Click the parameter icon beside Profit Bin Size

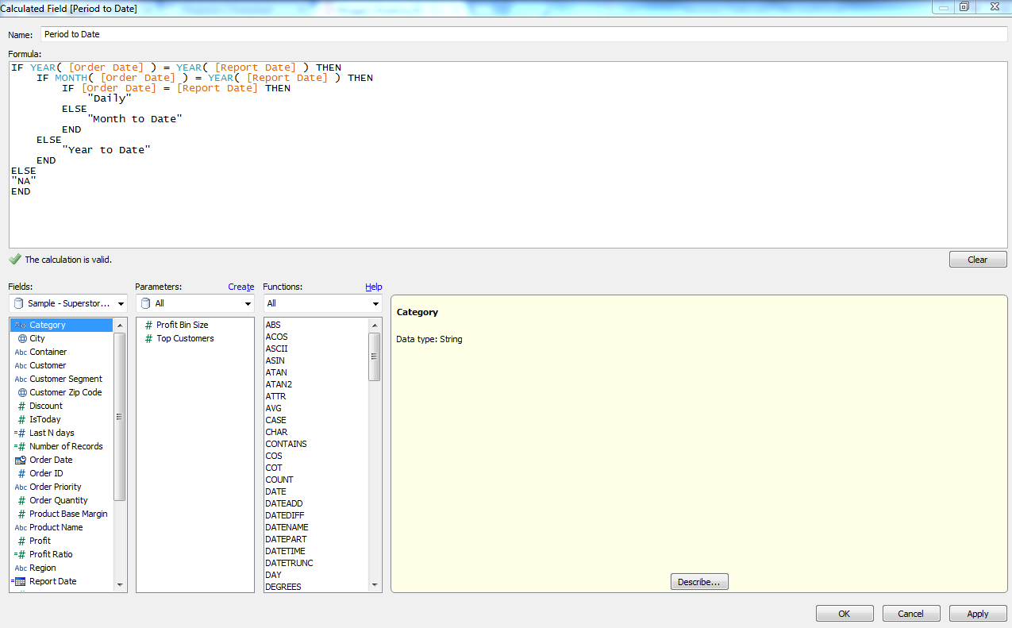(x=148, y=325)
